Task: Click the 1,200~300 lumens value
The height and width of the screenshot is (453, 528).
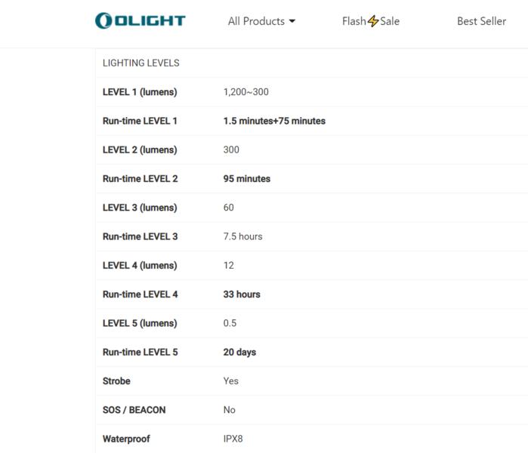Action: pos(245,92)
